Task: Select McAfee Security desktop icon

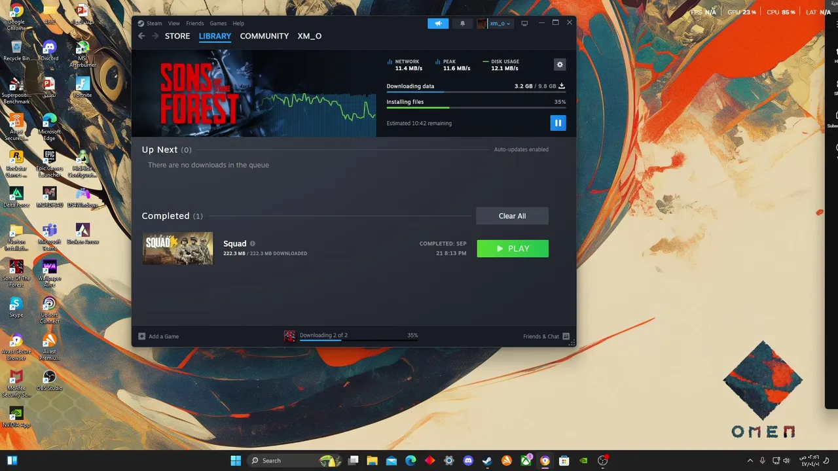Action: (x=16, y=383)
